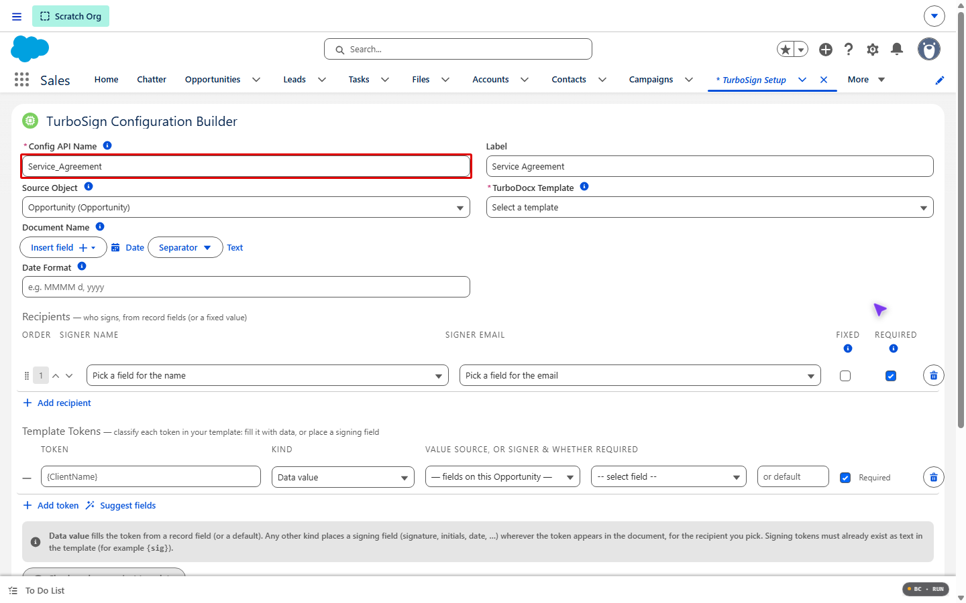Delete recipient 1 with trash icon
The image size is (966, 603).
[x=934, y=375]
